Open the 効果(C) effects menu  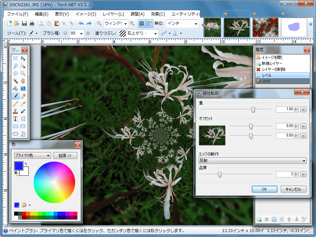tap(158, 14)
